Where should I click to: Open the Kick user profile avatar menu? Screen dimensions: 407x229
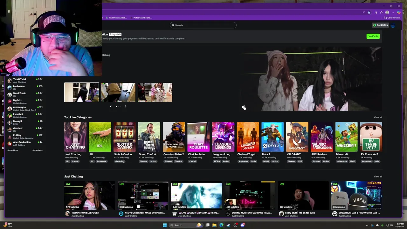393,25
